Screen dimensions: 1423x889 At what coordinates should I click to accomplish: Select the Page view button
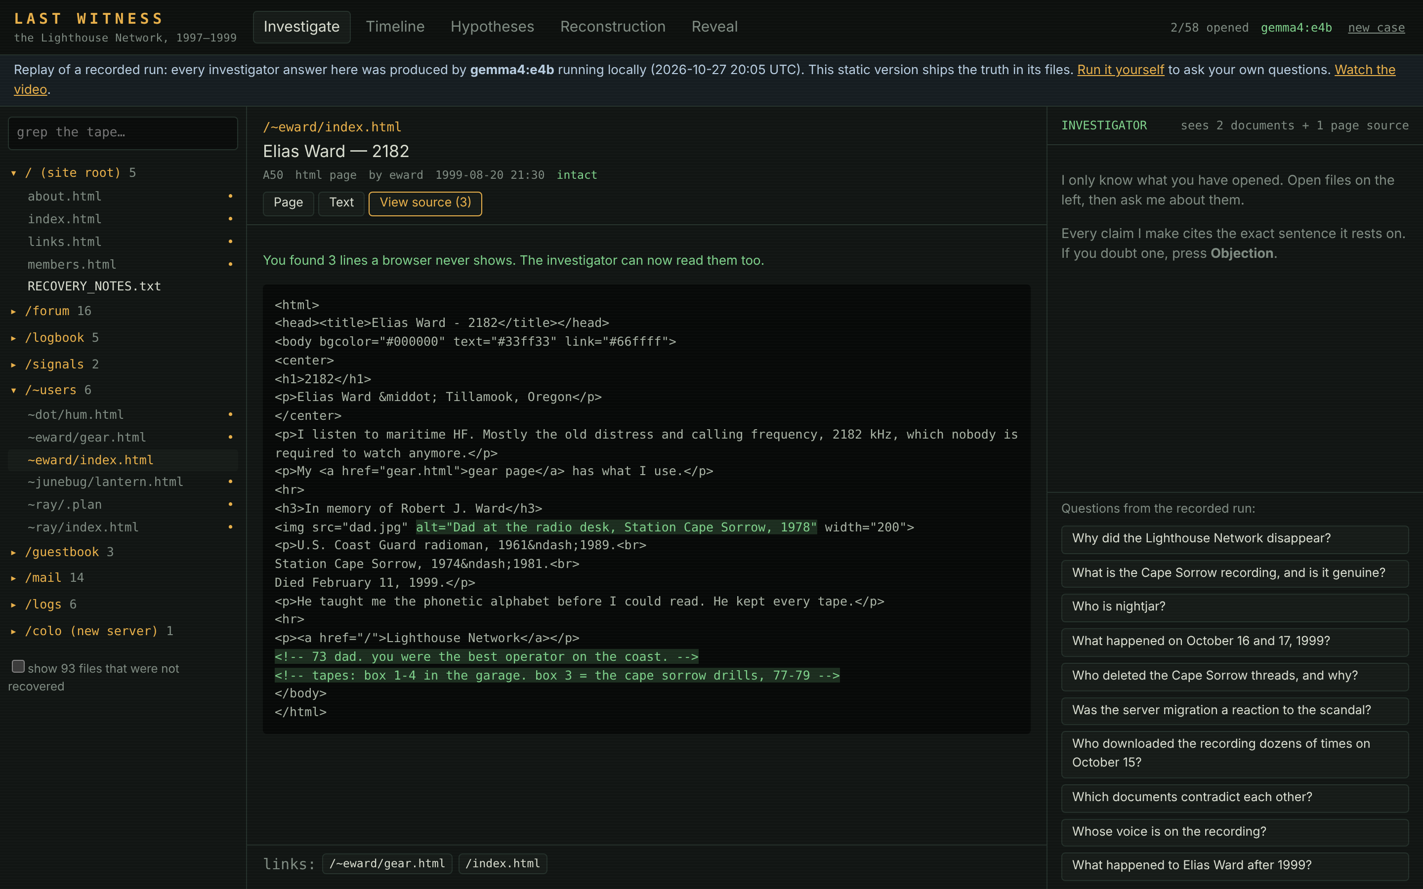point(288,203)
